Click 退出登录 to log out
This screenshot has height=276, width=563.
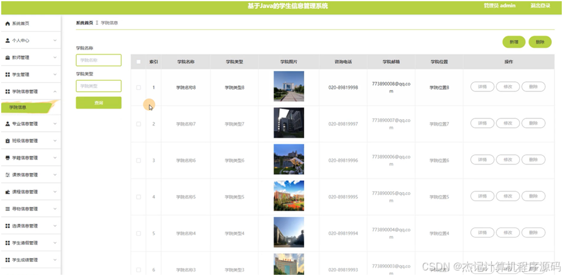(x=540, y=6)
